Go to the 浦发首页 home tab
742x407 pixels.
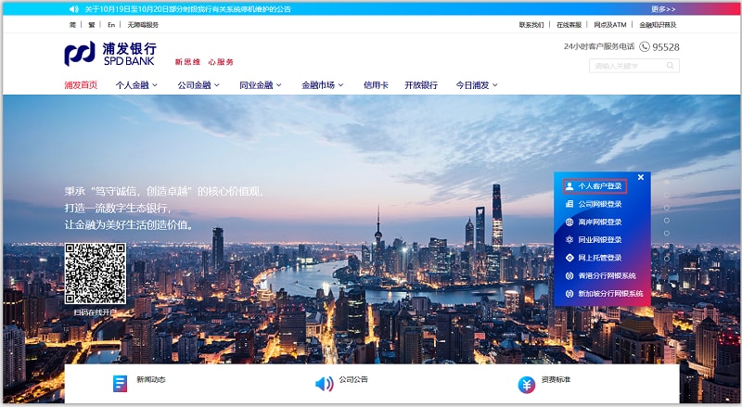pos(81,85)
